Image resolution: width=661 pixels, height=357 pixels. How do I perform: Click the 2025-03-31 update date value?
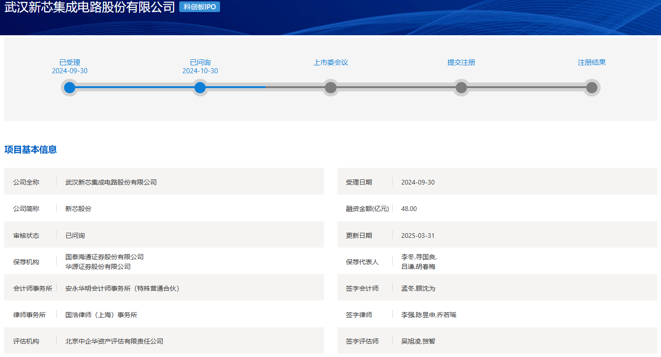tap(418, 236)
